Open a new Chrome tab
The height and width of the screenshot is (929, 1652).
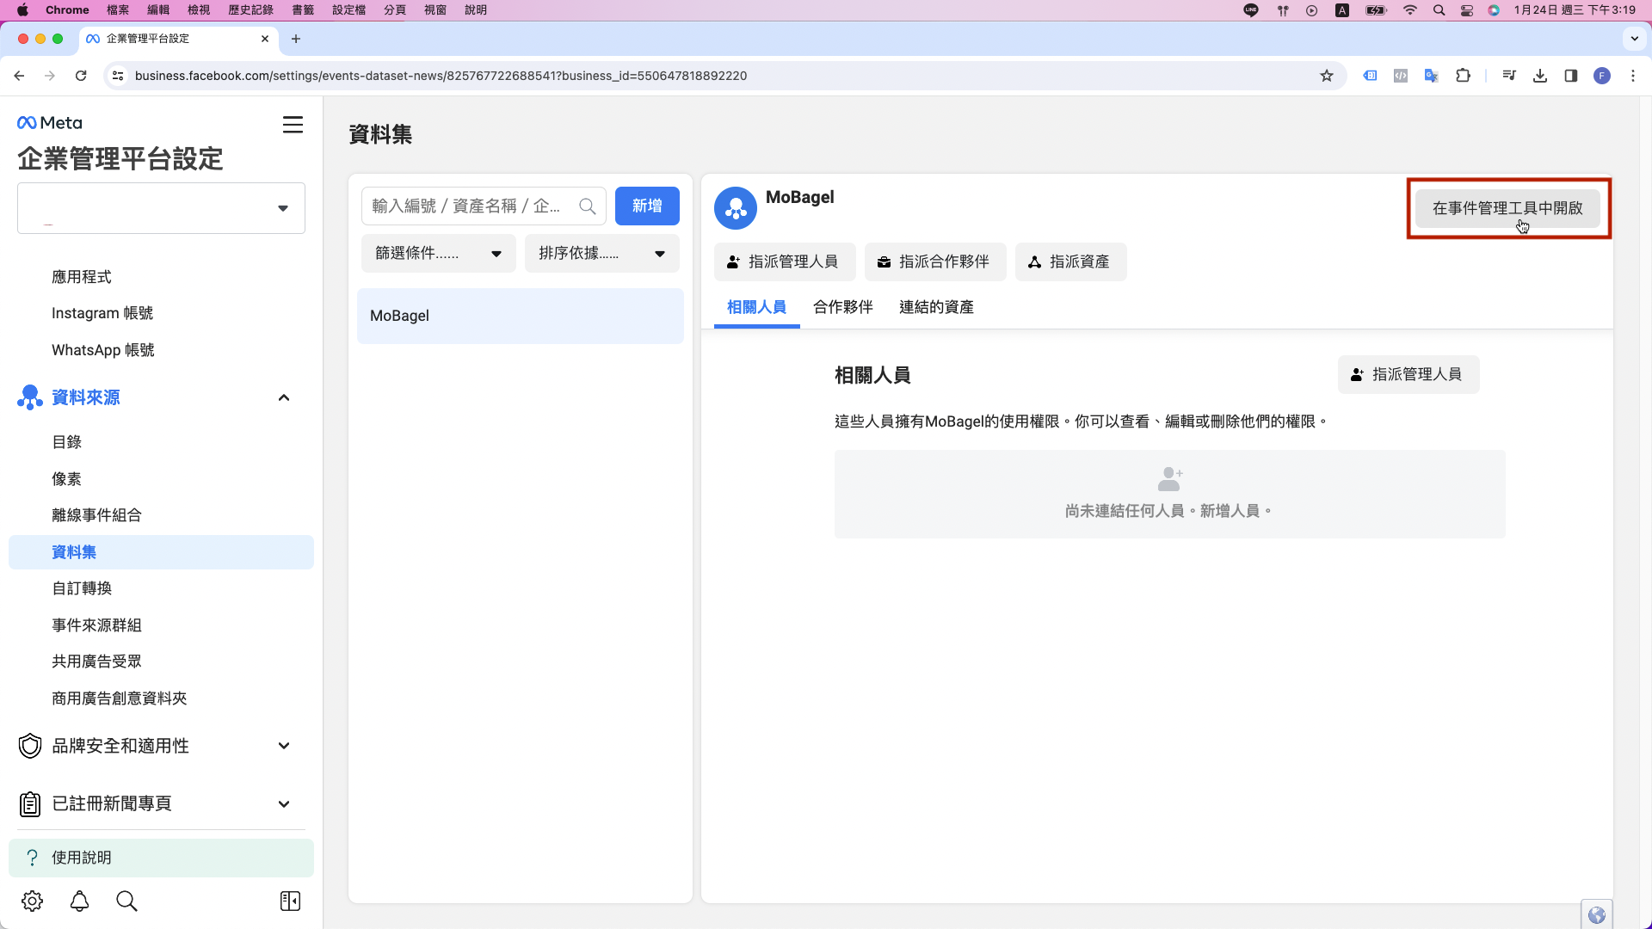296,39
